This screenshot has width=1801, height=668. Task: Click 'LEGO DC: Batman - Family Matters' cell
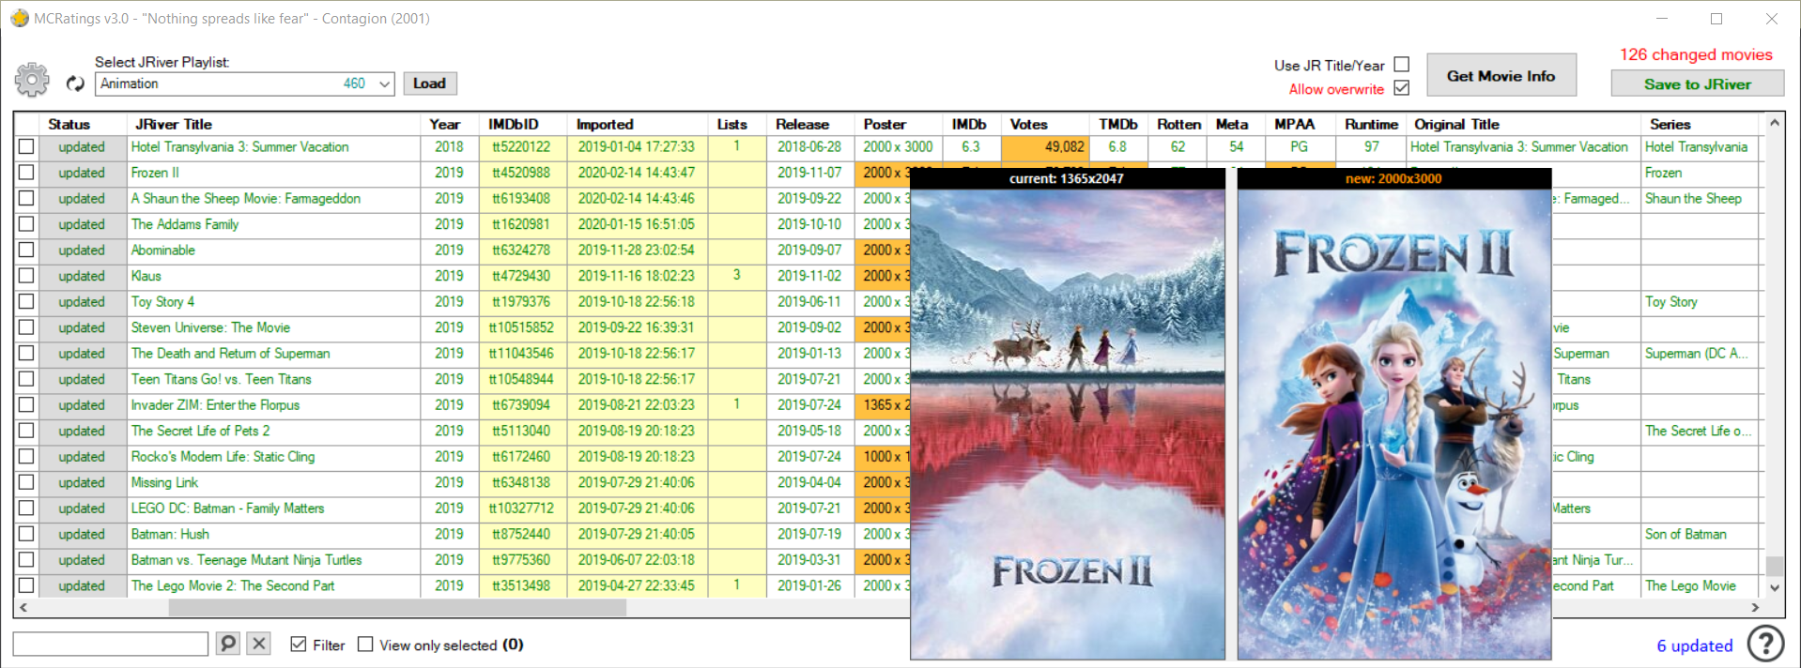274,509
